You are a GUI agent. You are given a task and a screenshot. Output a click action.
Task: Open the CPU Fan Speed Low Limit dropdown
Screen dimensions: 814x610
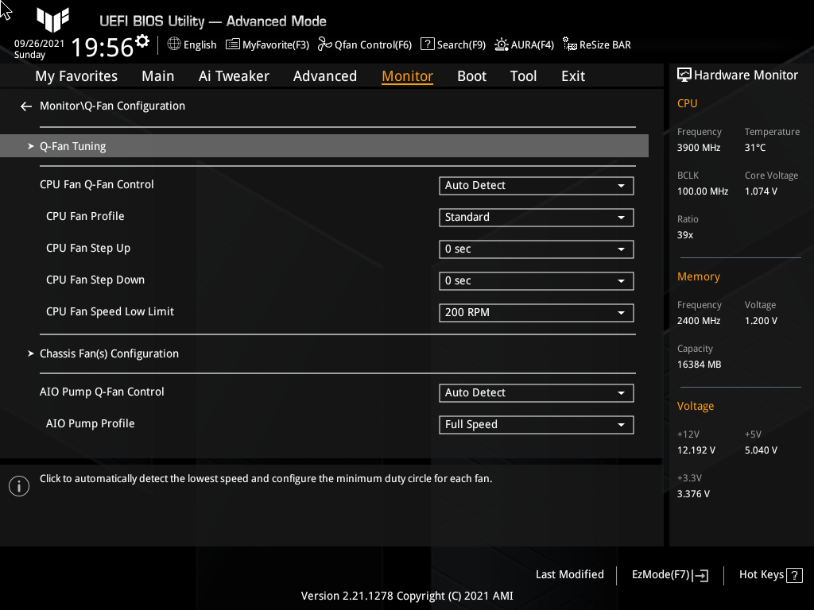[536, 312]
